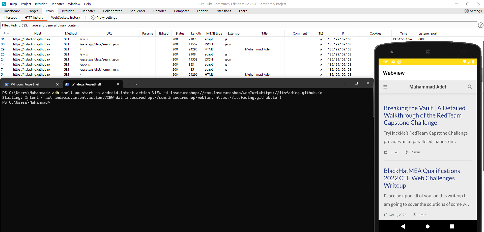Open the Settings gear in Burp
Viewport: 484px width, 232px height.
tap(467, 11)
